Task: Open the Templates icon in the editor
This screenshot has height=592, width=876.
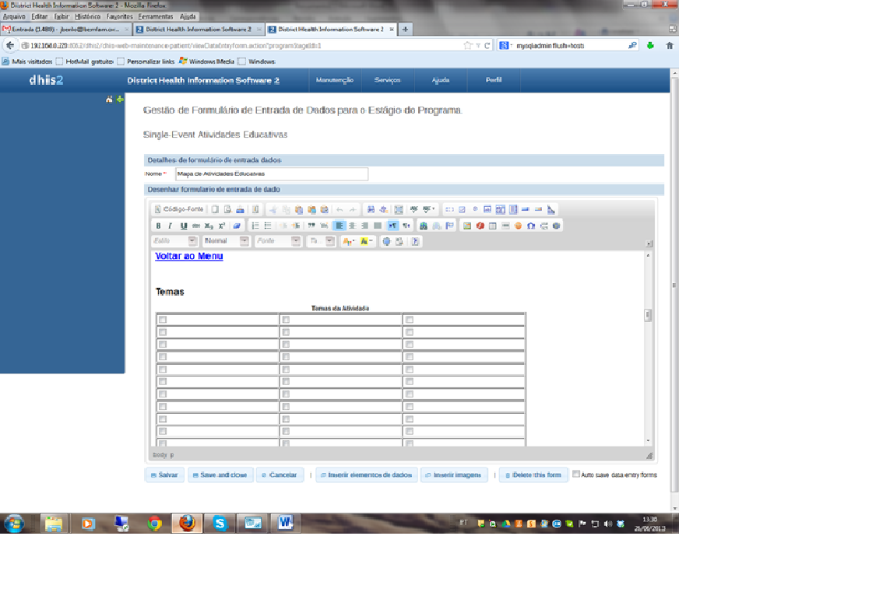Action: [x=255, y=210]
